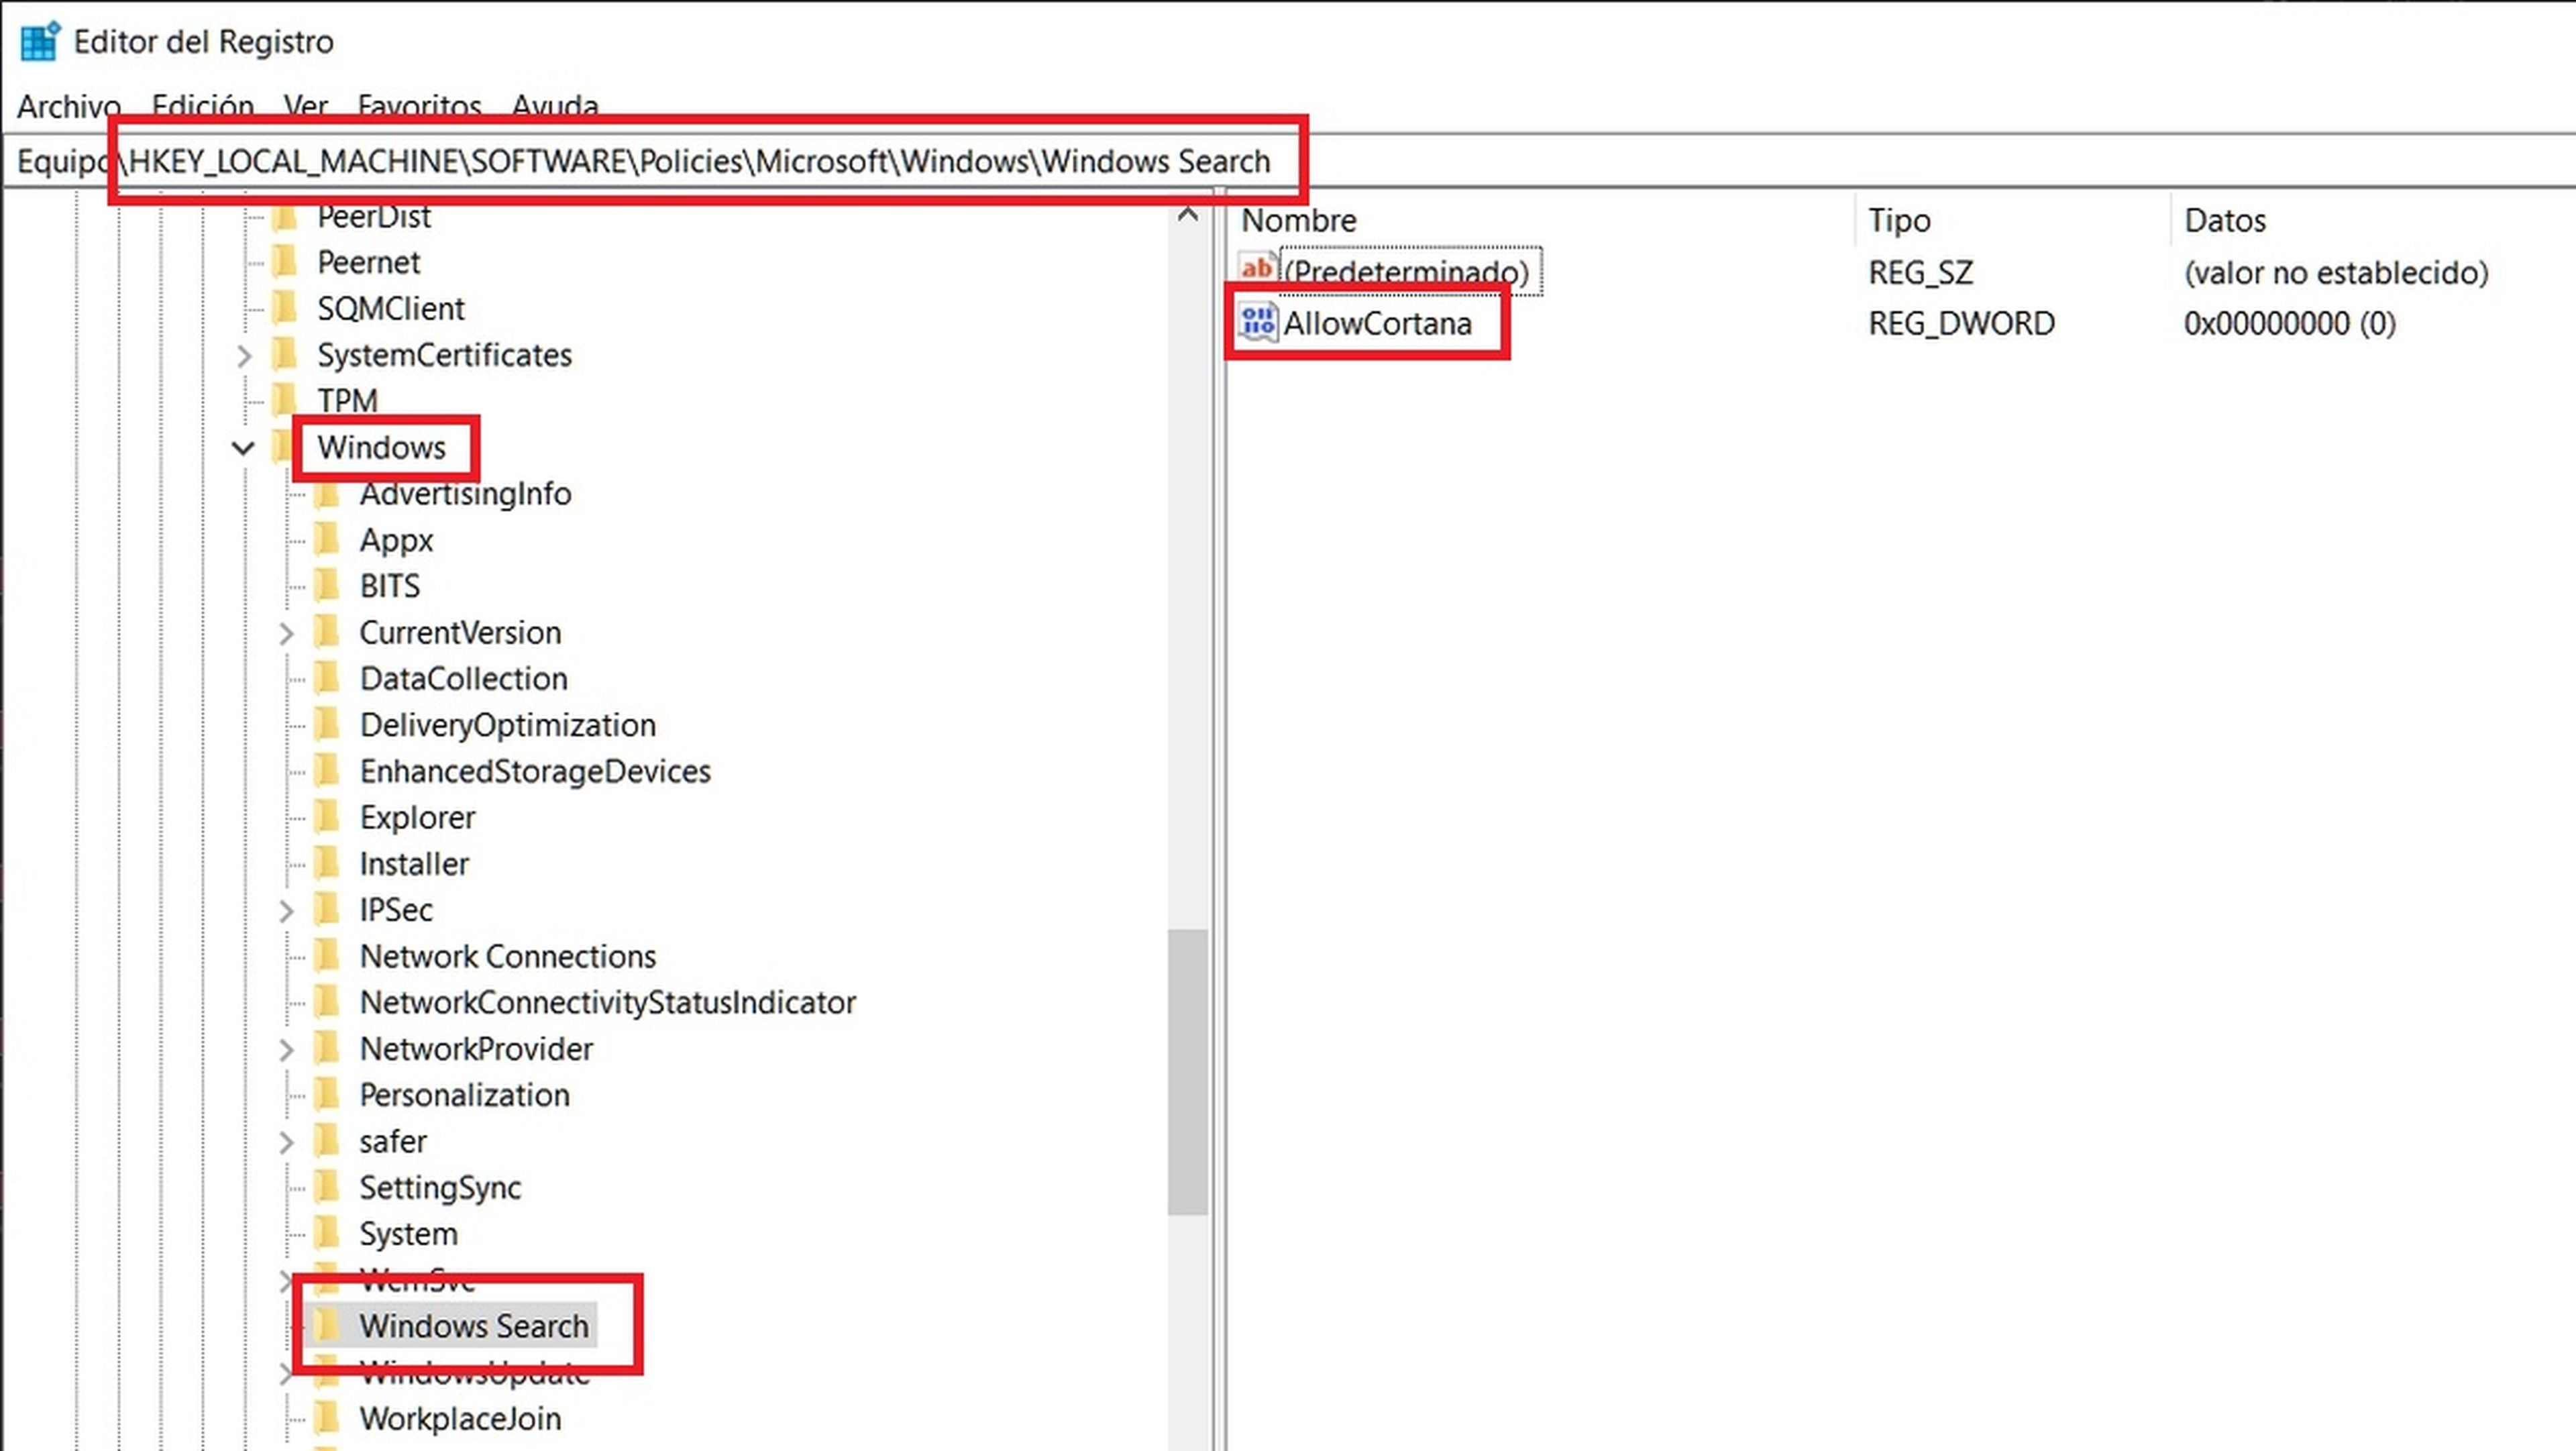2576x1451 pixels.
Task: Select the Network Connections key label
Action: coord(507,957)
